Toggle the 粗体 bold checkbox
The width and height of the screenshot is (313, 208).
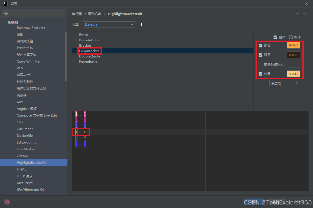tap(275, 37)
